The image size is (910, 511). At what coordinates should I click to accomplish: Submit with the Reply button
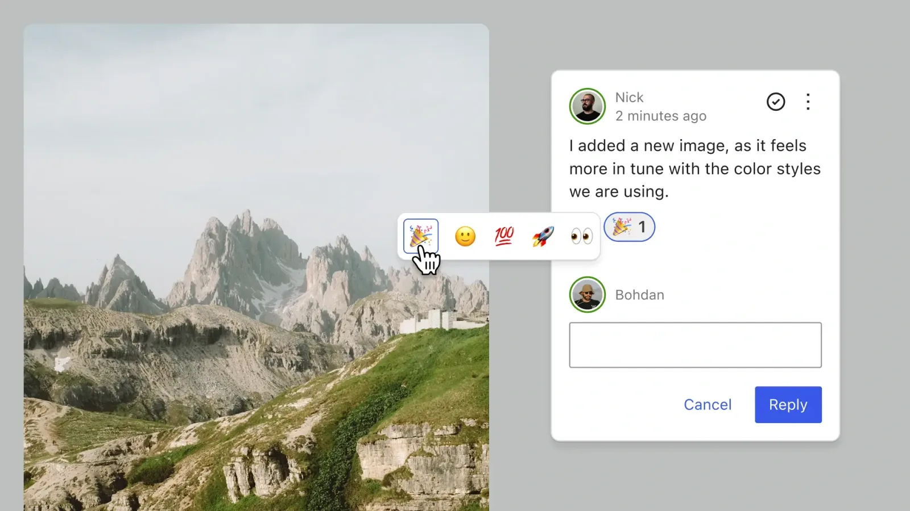(788, 405)
